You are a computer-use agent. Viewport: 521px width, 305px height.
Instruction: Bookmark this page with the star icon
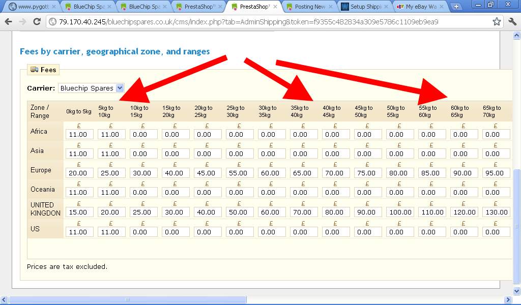(x=497, y=22)
